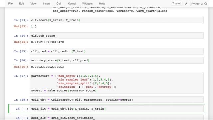Click the 'min_samples_leaf' key text

point(73,80)
